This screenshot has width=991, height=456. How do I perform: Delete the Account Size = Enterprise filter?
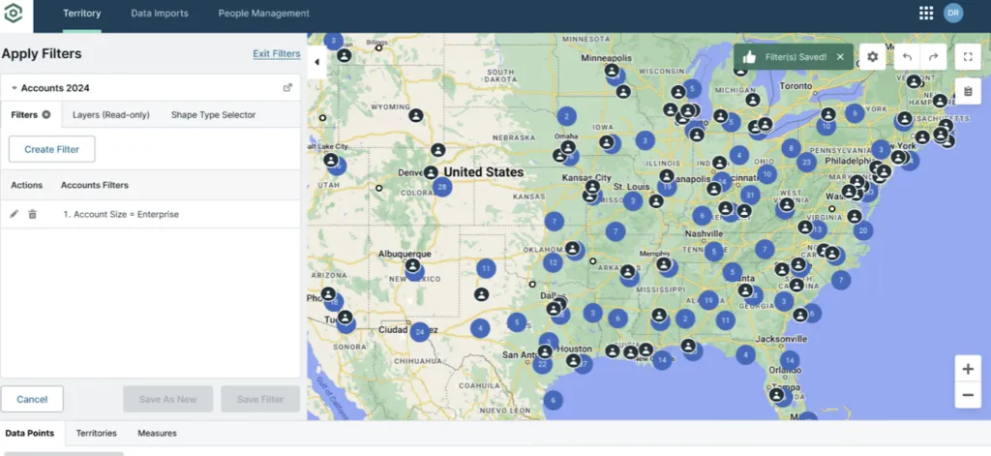pos(32,214)
